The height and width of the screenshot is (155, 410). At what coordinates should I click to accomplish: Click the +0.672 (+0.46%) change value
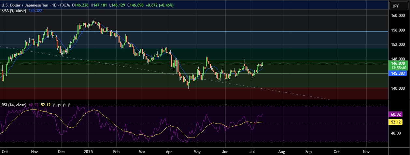160,5
